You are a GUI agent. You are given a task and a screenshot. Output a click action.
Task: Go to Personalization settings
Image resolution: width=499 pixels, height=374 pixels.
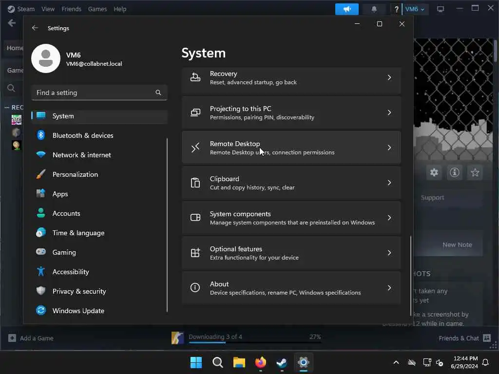(x=99, y=174)
